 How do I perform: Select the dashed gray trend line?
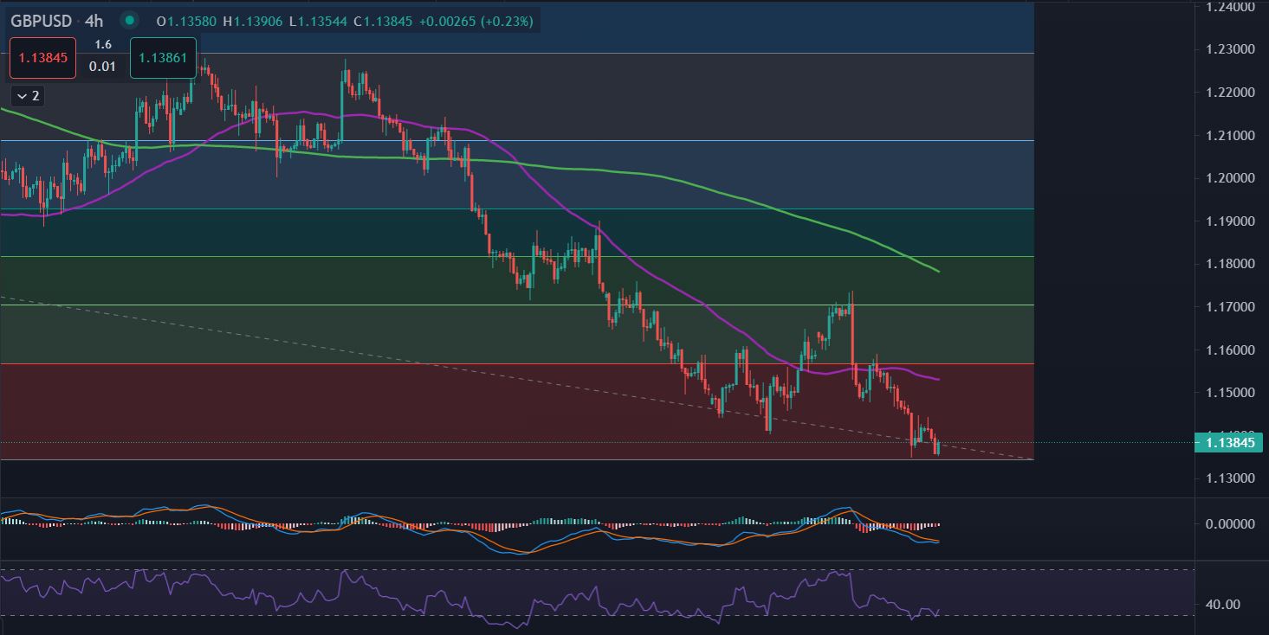pos(346,347)
